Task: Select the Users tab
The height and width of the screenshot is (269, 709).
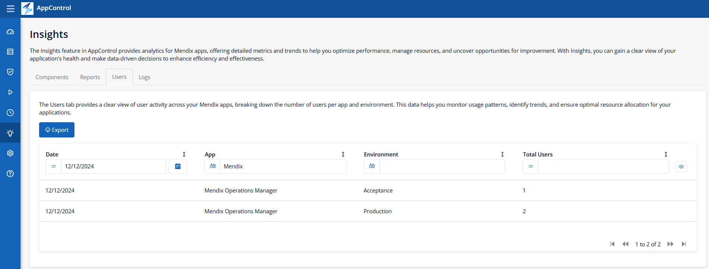Action: (x=120, y=77)
